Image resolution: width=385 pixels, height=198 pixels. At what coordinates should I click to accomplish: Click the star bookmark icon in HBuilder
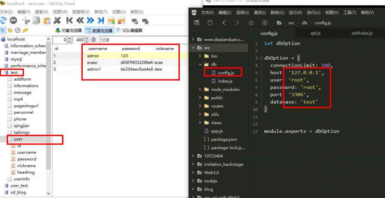pos(251,23)
